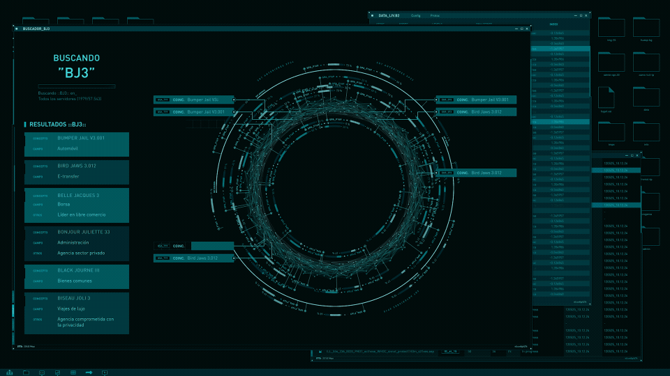670x376 pixels.
Task: Select the BISEAU JOLI 3 result card
Action: [x=77, y=313]
